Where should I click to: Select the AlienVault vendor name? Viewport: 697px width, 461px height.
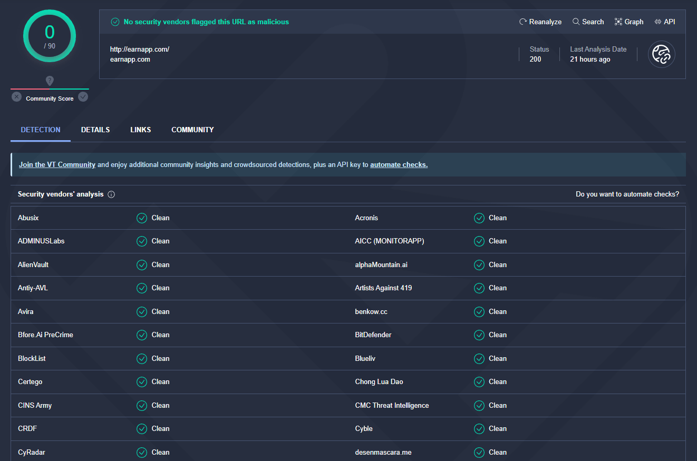pyautogui.click(x=33, y=264)
